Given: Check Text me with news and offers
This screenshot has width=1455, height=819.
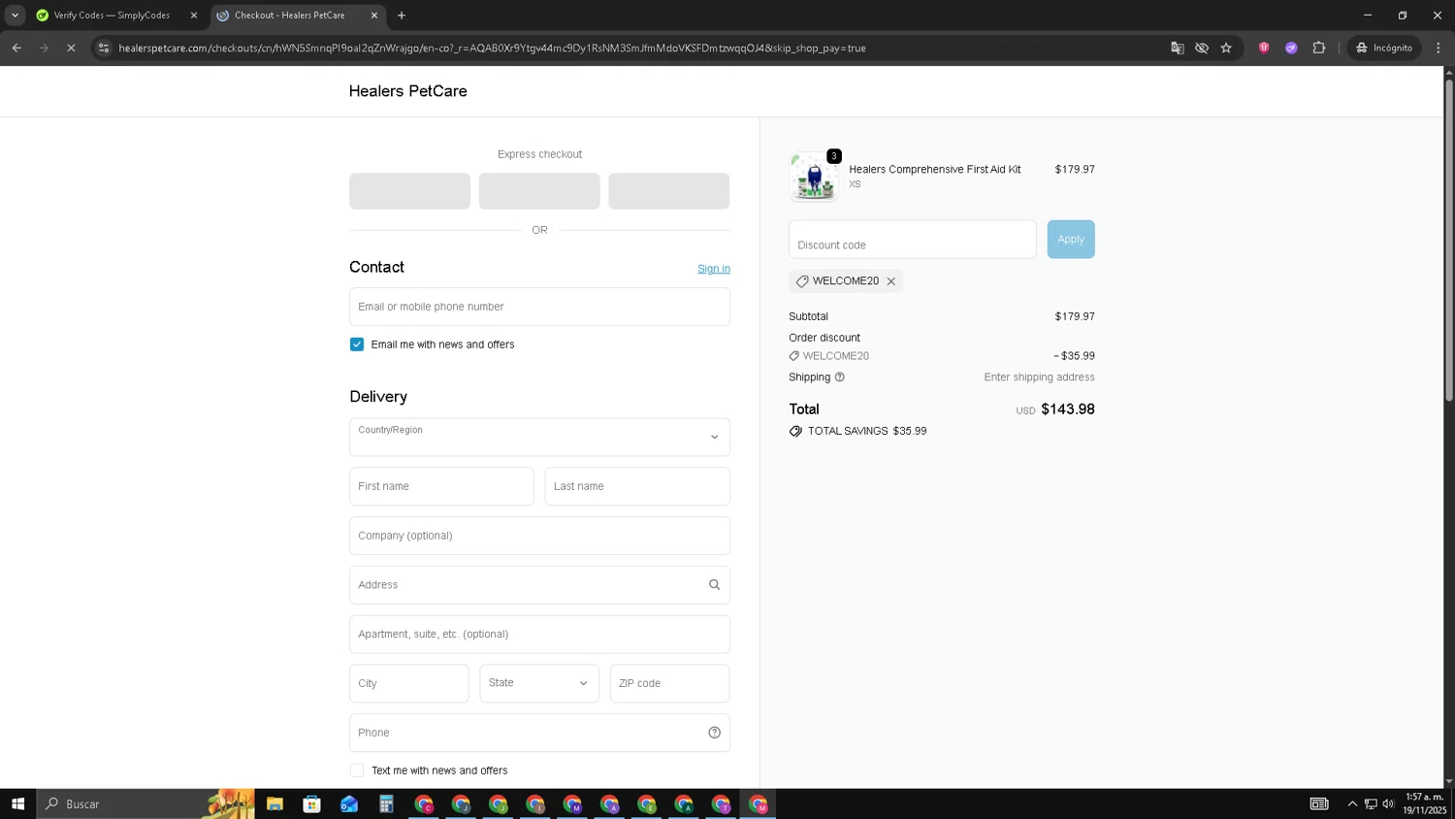Looking at the screenshot, I should click(357, 770).
